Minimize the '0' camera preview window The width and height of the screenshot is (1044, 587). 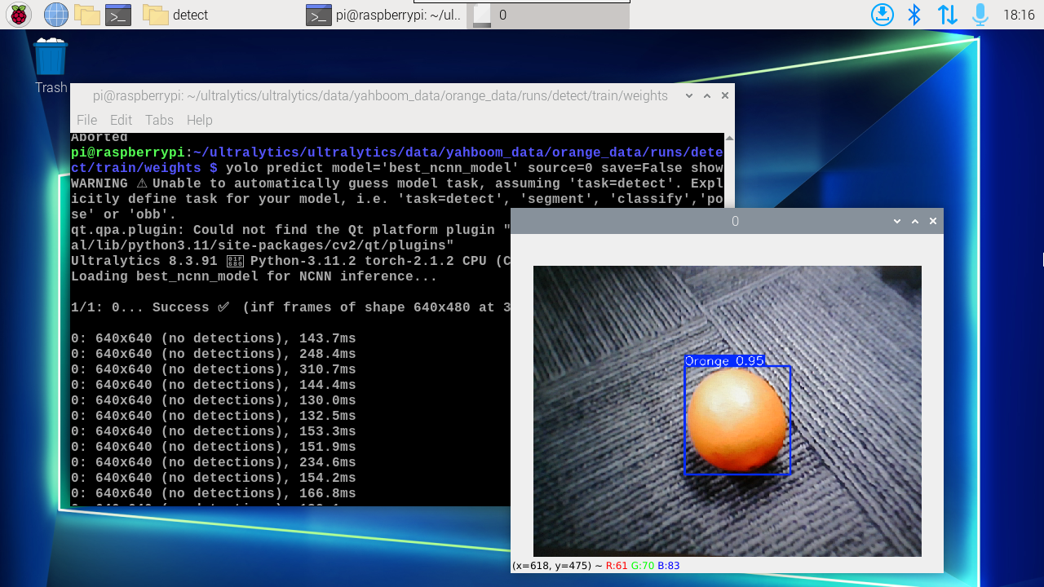(x=897, y=221)
